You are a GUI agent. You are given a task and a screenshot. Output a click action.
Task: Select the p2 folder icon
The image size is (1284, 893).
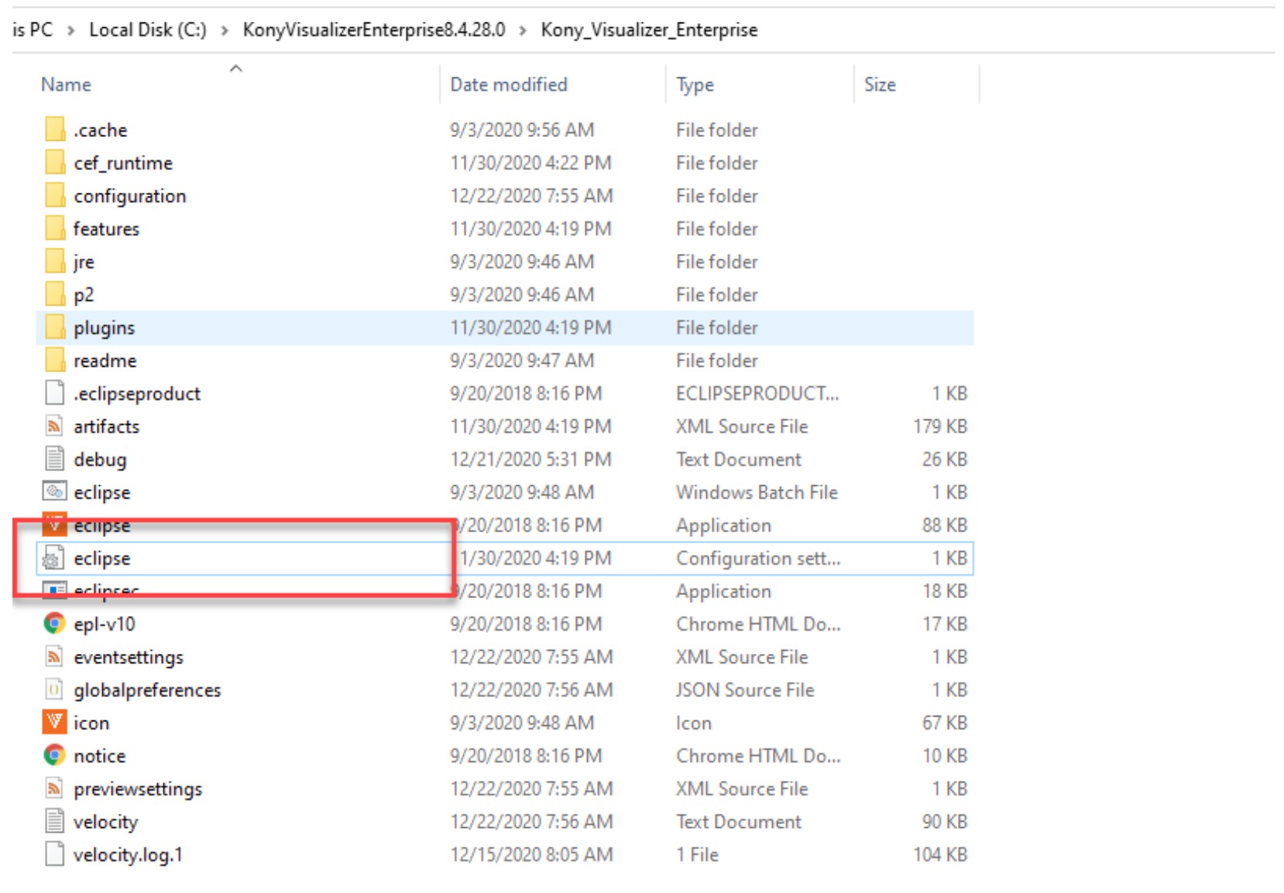tap(54, 294)
